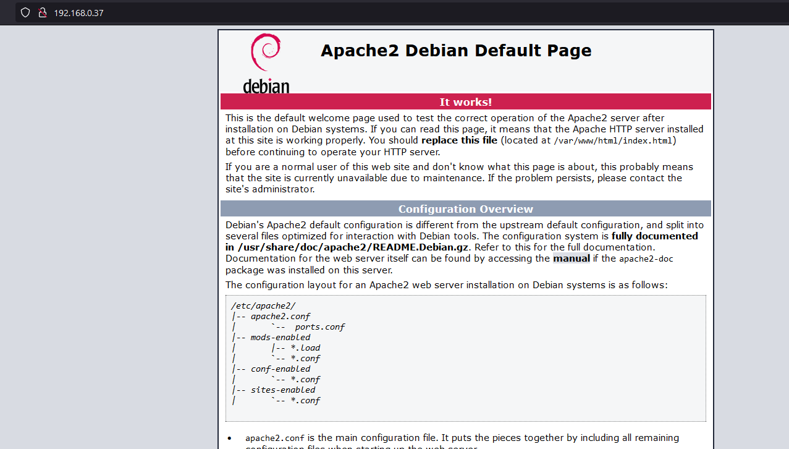This screenshot has width=789, height=449.
Task: Click the tracking protection shield icon
Action: pos(25,12)
